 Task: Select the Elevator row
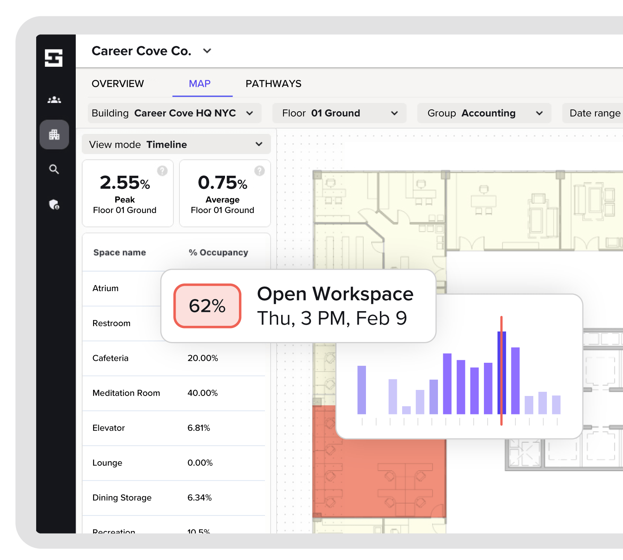(x=174, y=428)
